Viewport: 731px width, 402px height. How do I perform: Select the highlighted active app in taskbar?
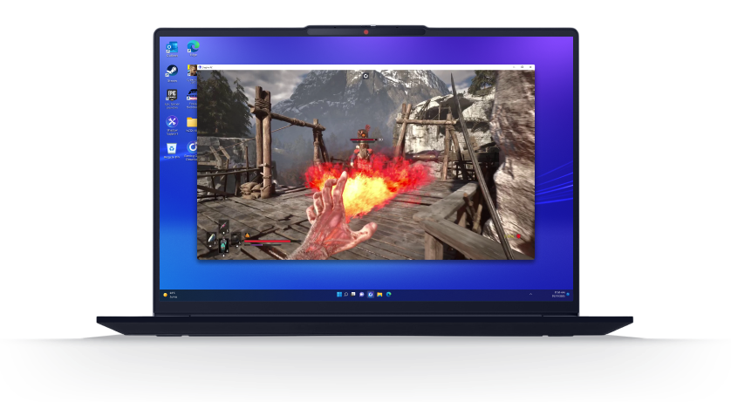(370, 295)
